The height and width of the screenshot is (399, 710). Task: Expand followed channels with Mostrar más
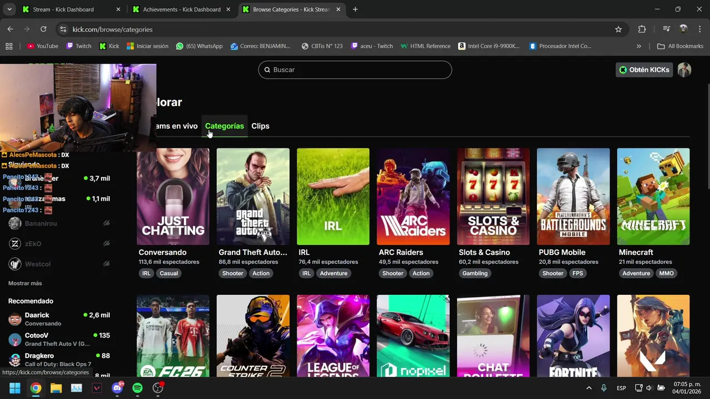click(25, 283)
